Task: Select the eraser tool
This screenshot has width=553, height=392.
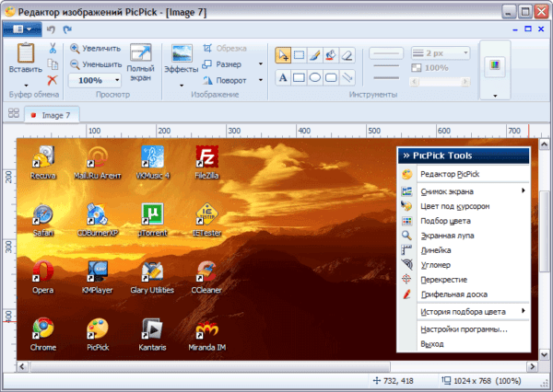Action: (x=347, y=55)
